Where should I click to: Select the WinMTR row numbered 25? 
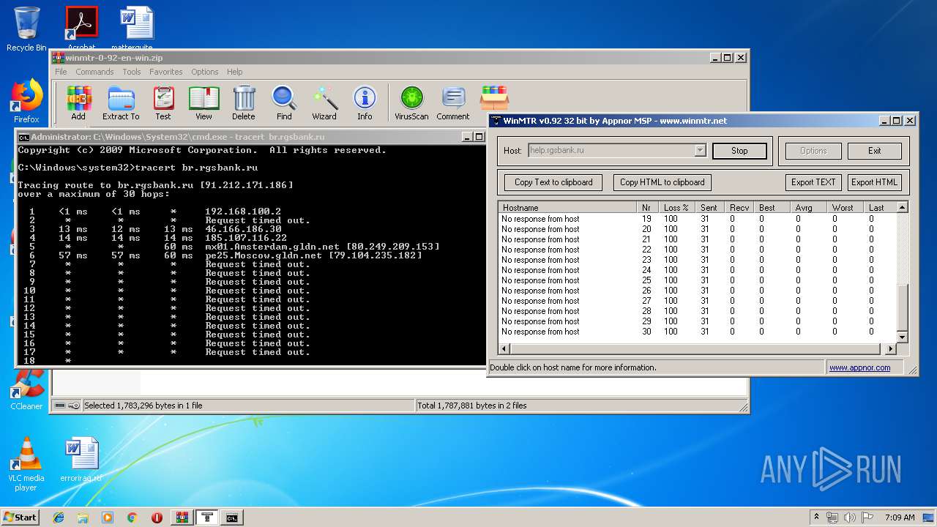698,280
